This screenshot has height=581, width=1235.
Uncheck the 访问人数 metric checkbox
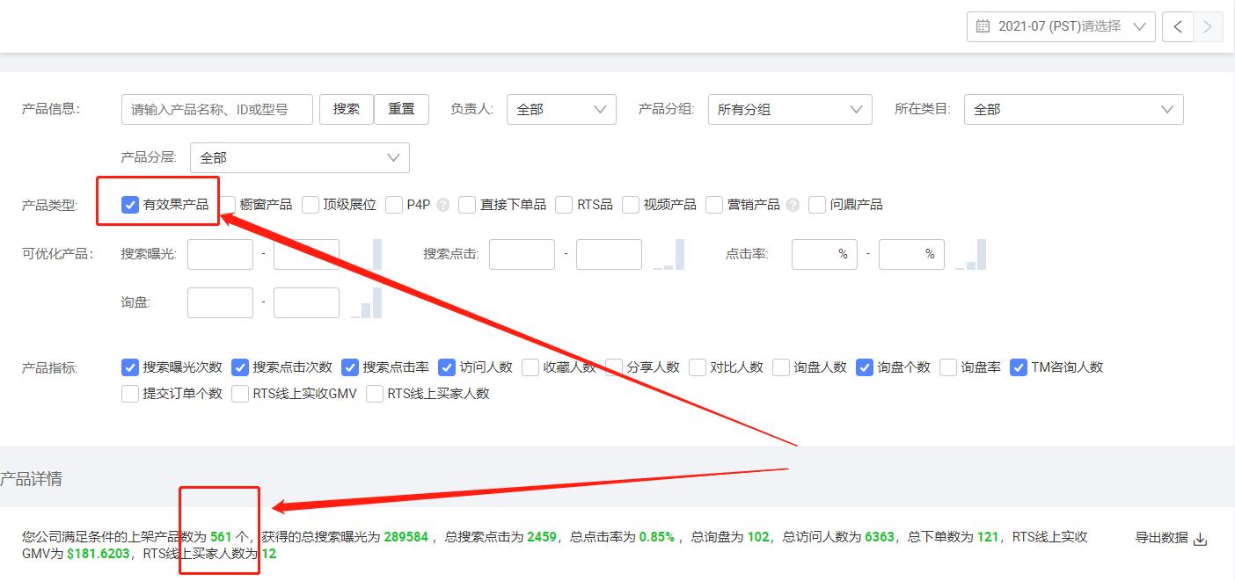447,367
